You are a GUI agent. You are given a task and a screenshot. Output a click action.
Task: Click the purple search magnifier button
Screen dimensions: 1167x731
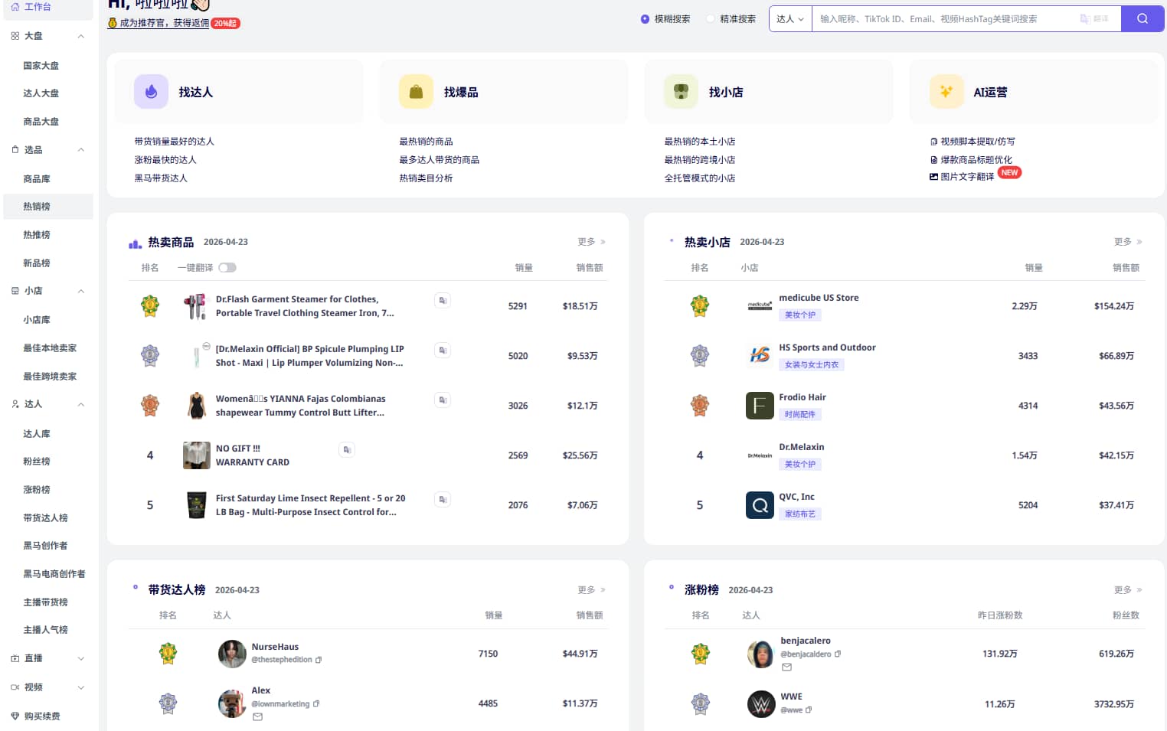[x=1142, y=19]
